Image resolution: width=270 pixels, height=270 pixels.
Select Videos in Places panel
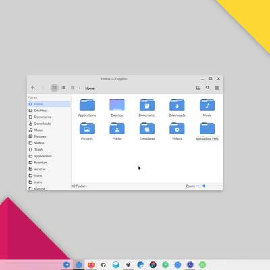pos(49,143)
